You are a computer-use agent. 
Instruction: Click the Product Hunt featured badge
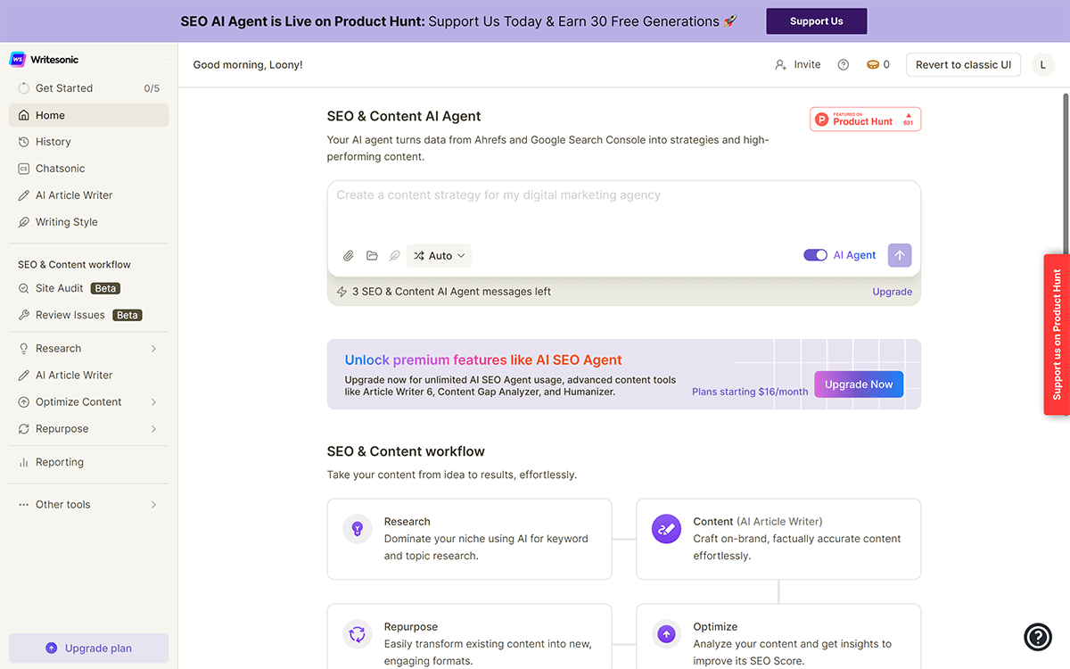coord(864,120)
